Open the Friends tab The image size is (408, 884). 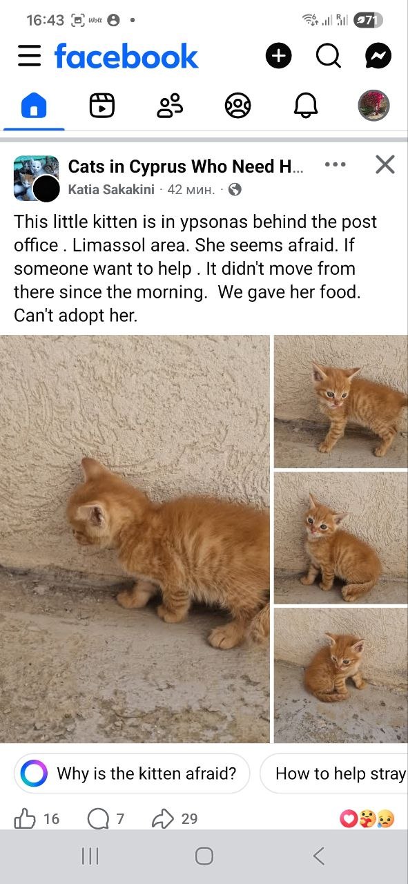point(170,106)
